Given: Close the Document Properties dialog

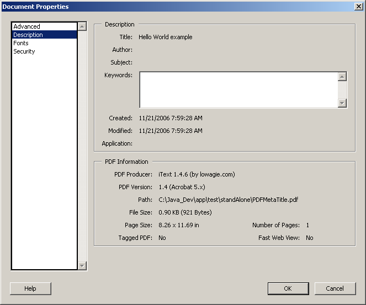Looking at the screenshot, I should [358, 7].
